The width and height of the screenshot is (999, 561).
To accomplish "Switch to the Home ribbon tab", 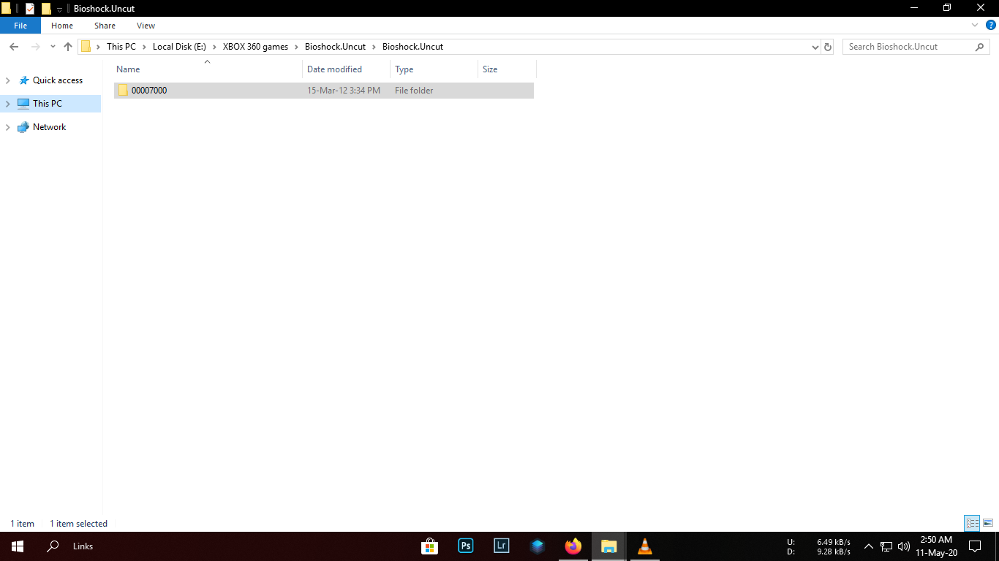I will tap(62, 26).
